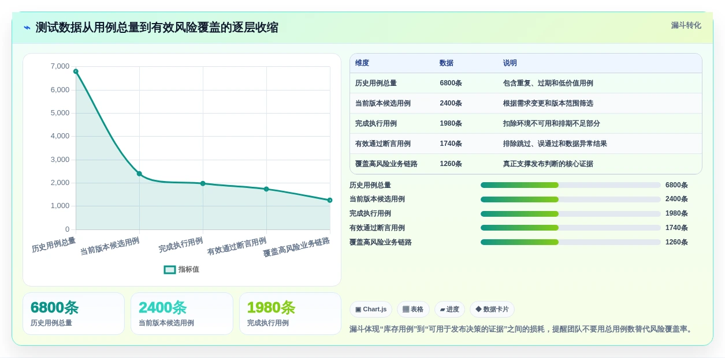Click description 根据需求变更和版本范围筛选

click(x=548, y=103)
